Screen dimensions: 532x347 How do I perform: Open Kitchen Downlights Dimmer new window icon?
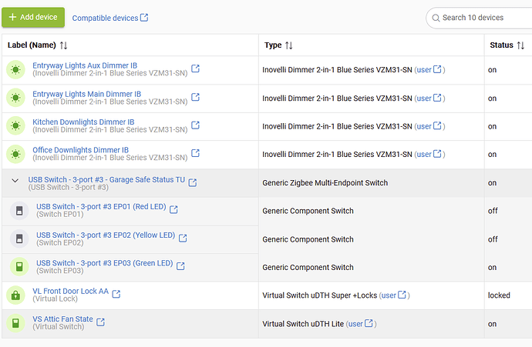pos(195,125)
